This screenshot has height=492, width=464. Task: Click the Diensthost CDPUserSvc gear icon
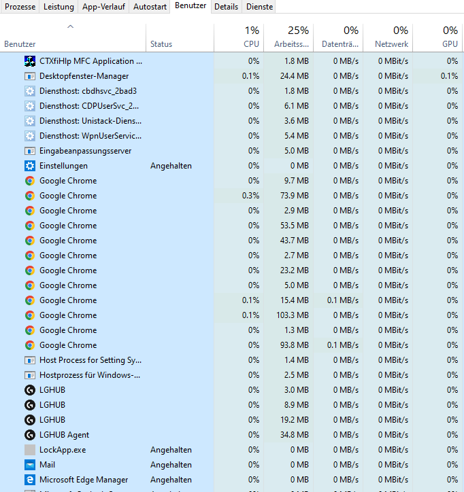pos(30,106)
